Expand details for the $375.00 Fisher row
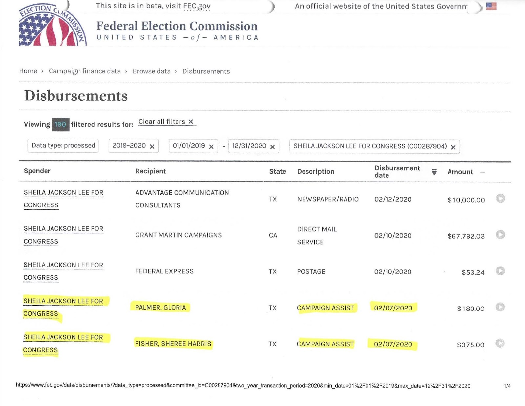This screenshot has width=525, height=406. tap(500, 343)
